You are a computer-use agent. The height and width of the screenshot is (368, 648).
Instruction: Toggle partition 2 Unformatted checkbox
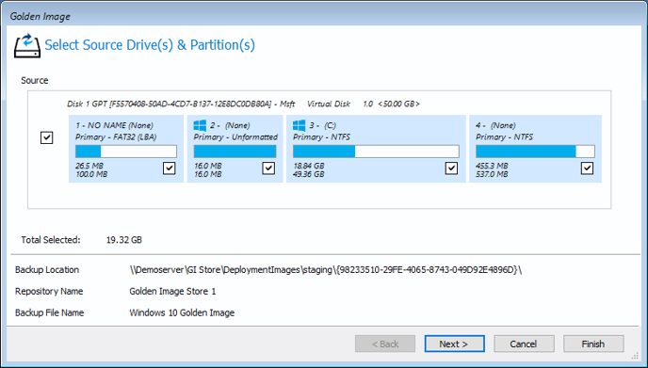tap(268, 168)
